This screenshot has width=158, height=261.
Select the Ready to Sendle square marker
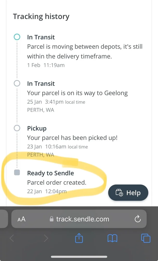click(17, 173)
